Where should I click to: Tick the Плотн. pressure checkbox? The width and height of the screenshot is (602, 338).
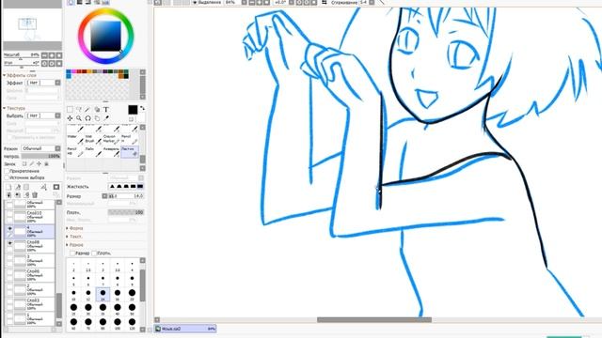[x=94, y=253]
